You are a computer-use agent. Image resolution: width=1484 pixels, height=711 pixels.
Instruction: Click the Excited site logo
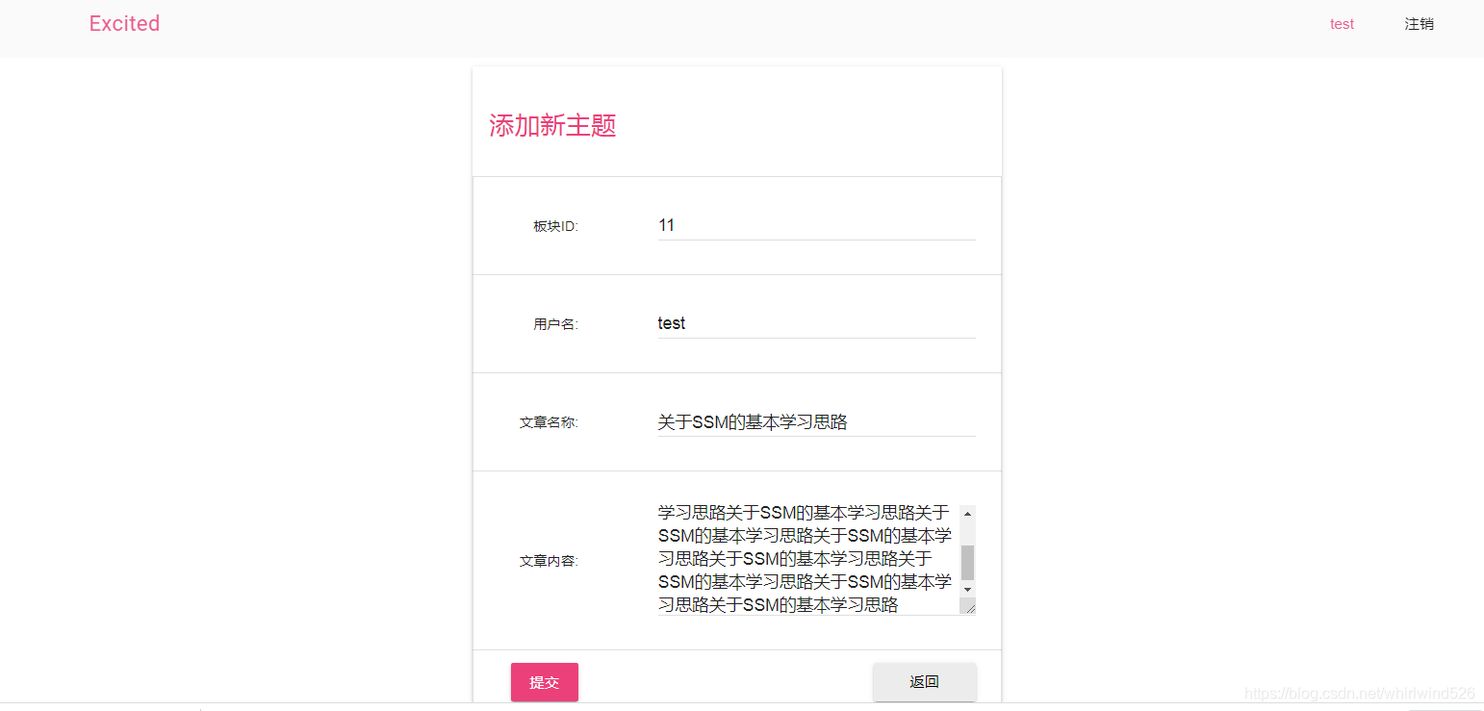[x=124, y=24]
